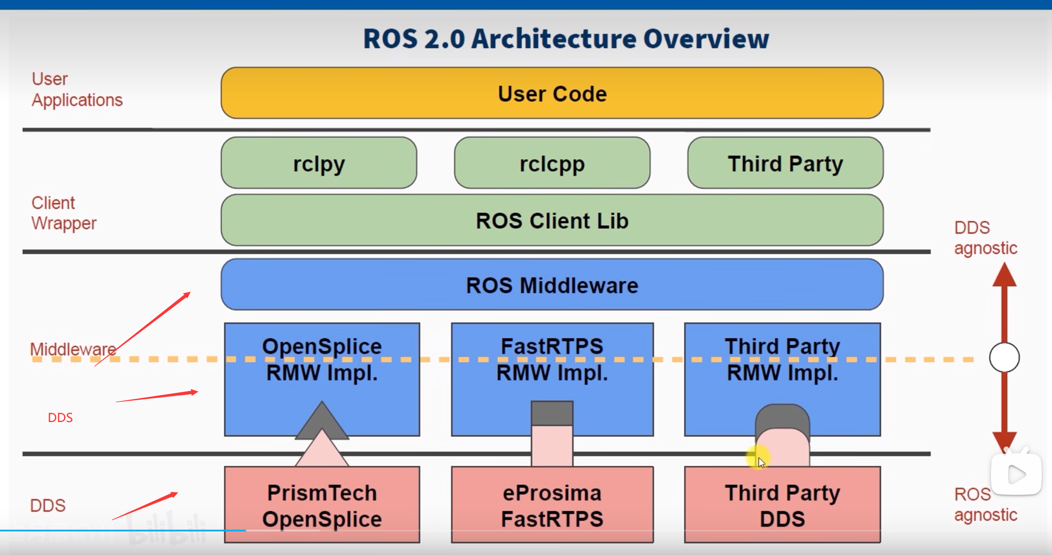Click the 'rclcpp' green box
The height and width of the screenshot is (555, 1052).
coord(552,163)
